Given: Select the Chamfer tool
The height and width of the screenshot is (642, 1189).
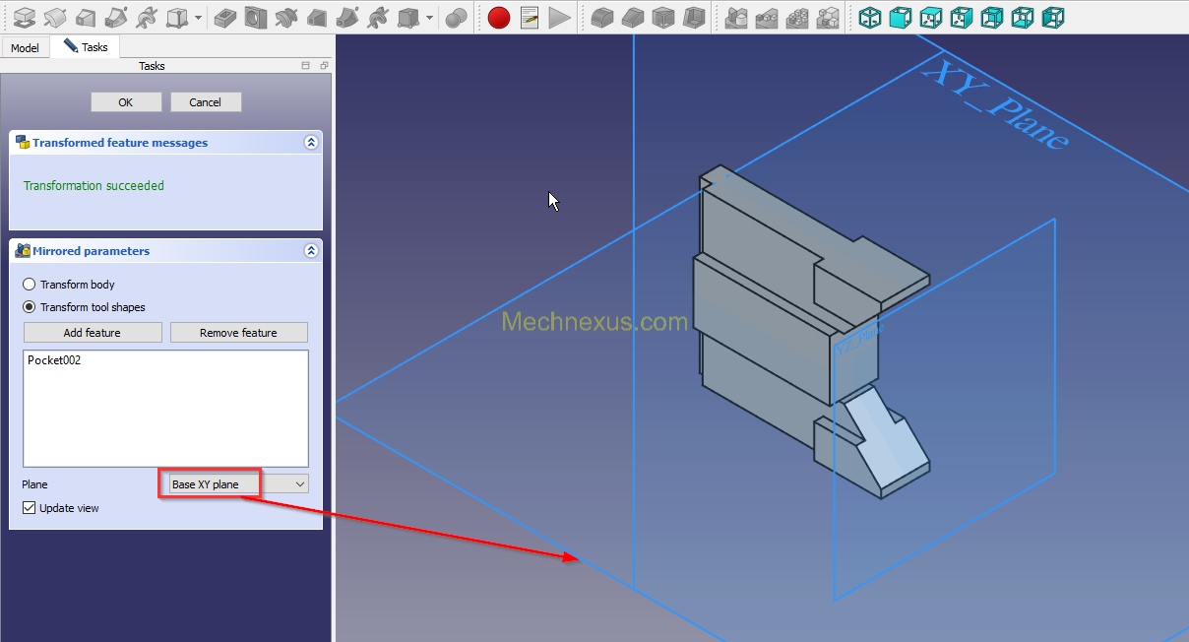Looking at the screenshot, I should 633,17.
